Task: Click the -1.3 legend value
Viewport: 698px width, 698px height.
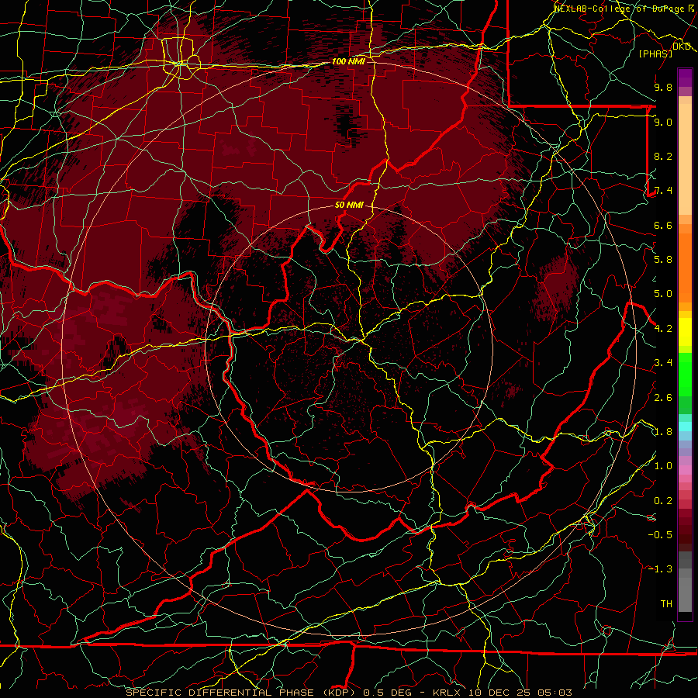Action: pos(660,569)
